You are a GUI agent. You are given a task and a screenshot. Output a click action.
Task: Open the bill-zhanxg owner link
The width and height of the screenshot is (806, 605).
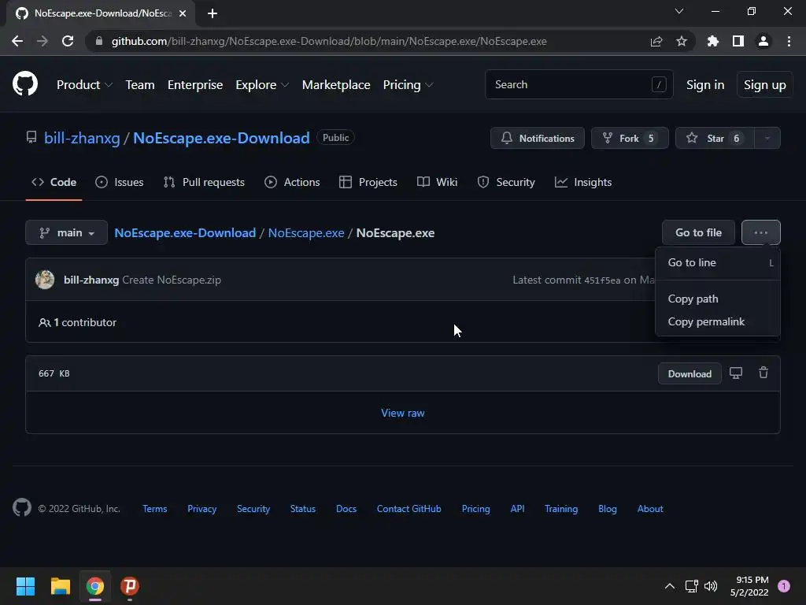tap(82, 138)
